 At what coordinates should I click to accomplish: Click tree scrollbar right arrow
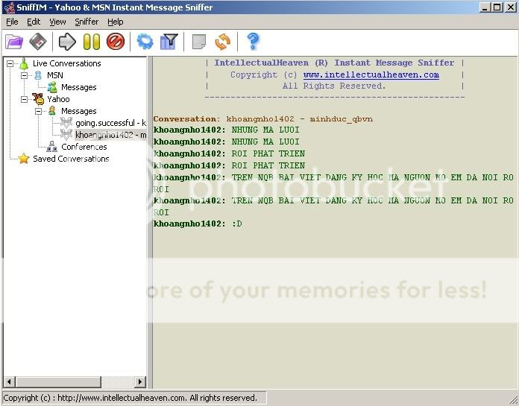pos(140,382)
